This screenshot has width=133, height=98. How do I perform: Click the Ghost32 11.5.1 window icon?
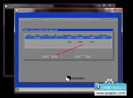click(x=16, y=10)
